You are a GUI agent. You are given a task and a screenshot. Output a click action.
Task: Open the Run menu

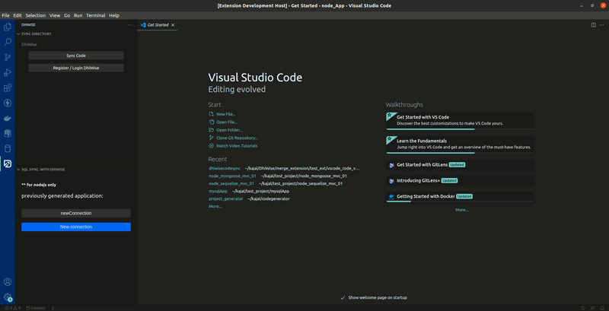[78, 15]
